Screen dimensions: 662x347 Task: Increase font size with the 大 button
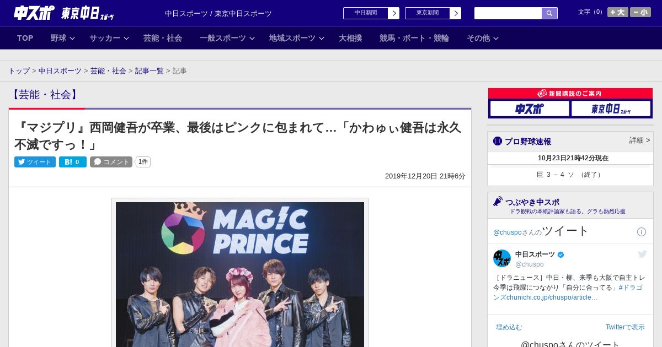coord(618,12)
